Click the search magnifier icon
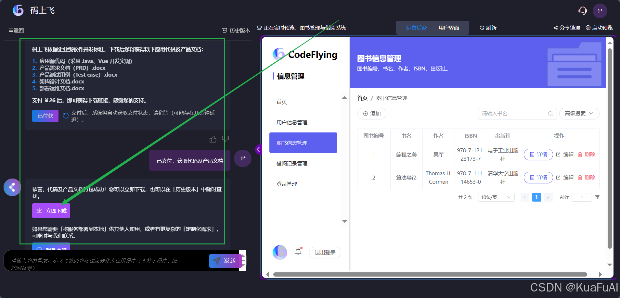Viewport: 620px width, 298px height. tap(550, 114)
